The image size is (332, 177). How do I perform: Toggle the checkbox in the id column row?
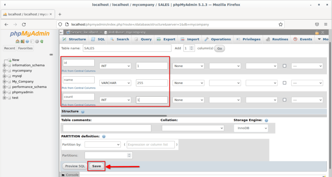(284, 66)
